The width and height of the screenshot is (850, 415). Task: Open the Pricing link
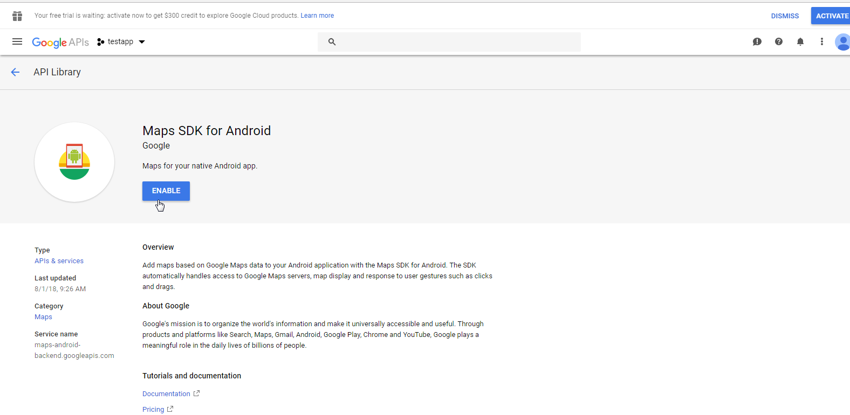(x=153, y=410)
